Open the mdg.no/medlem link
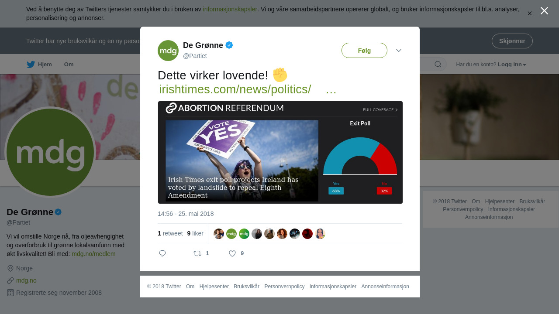559x314 pixels. point(93,254)
